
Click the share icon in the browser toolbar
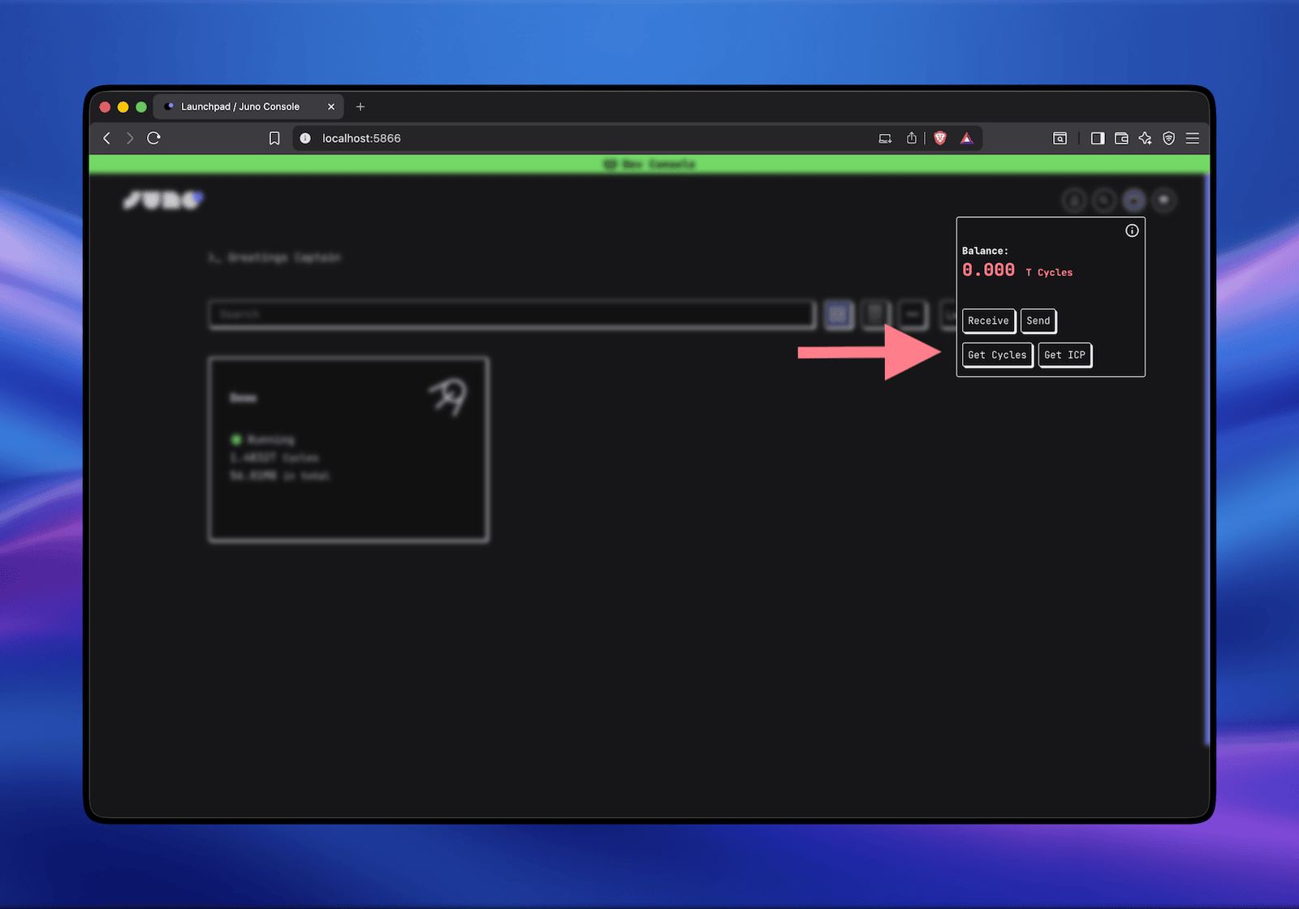tap(911, 138)
